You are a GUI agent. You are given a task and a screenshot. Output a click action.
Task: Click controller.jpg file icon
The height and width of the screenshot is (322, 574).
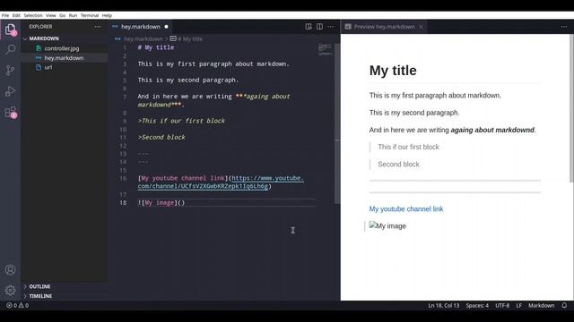39,48
